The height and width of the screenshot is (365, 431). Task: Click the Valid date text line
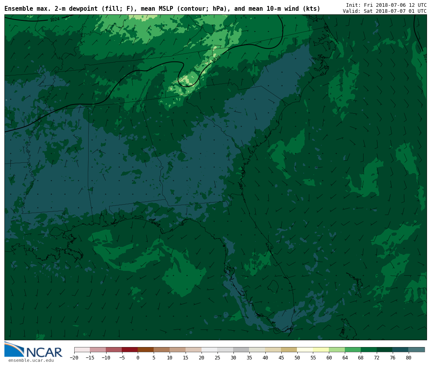[384, 11]
